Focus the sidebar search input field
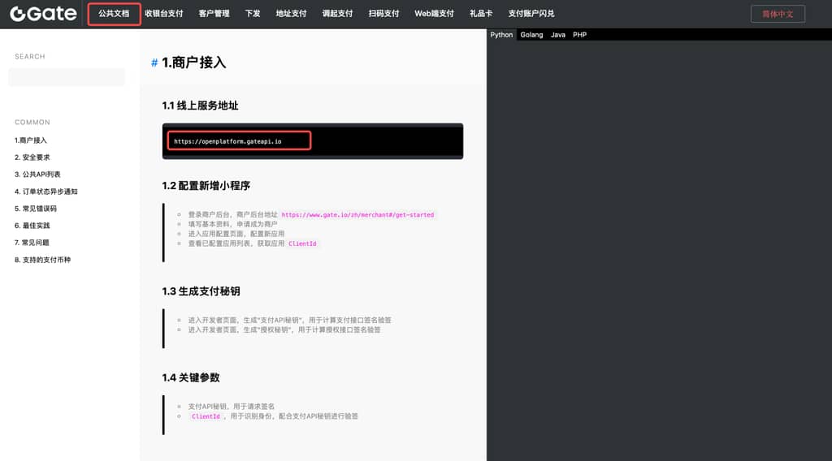Screen dimensions: 832x461 66,77
